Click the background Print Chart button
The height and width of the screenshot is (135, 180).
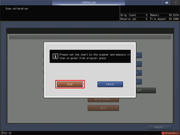(103, 100)
